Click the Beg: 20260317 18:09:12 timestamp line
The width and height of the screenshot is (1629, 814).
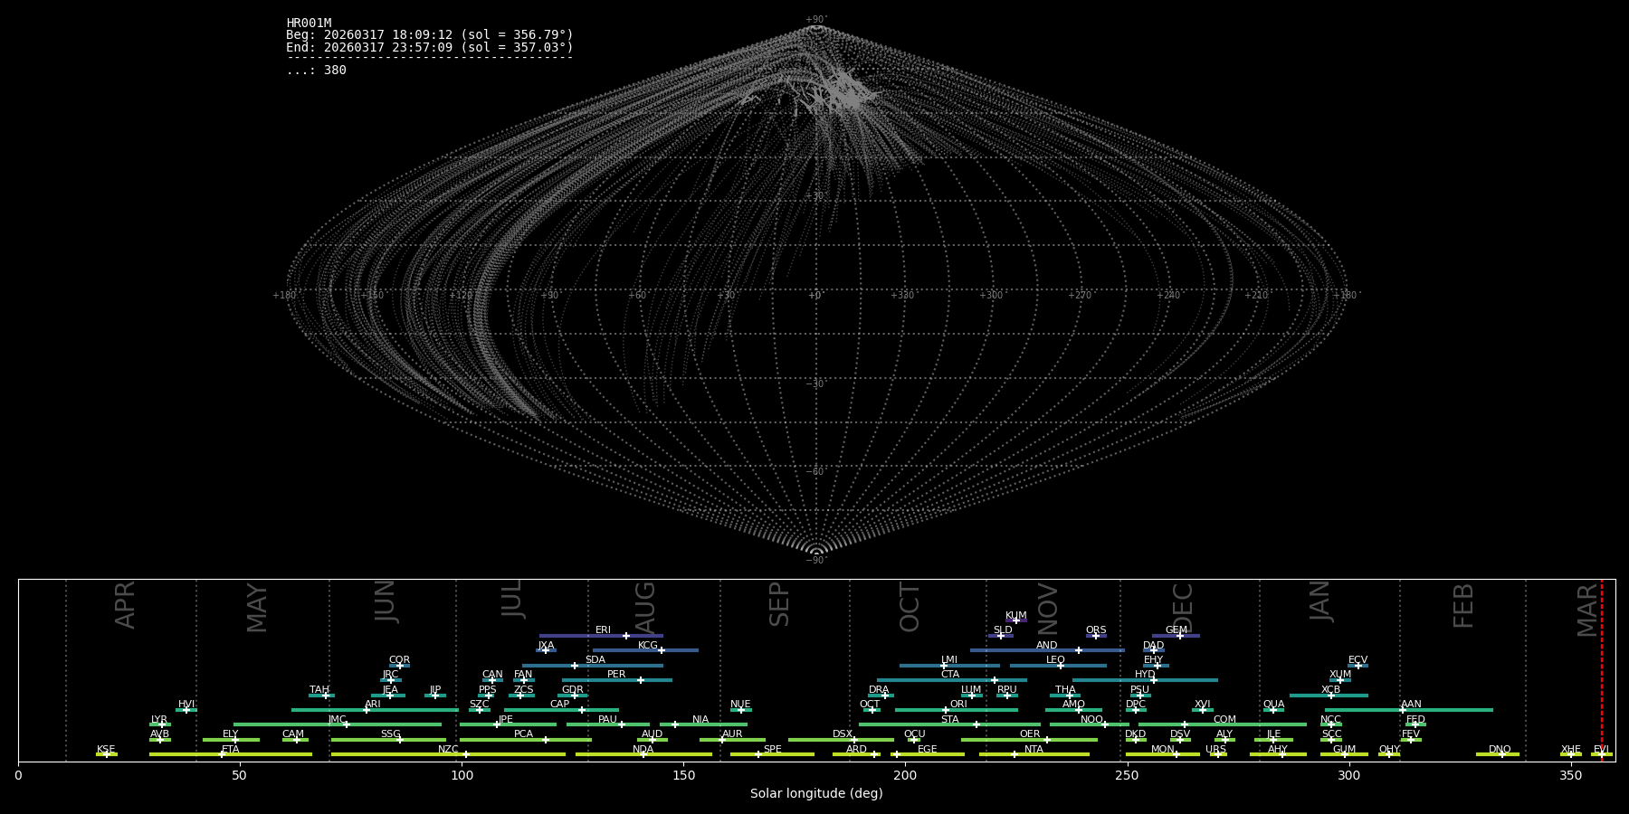coord(430,35)
